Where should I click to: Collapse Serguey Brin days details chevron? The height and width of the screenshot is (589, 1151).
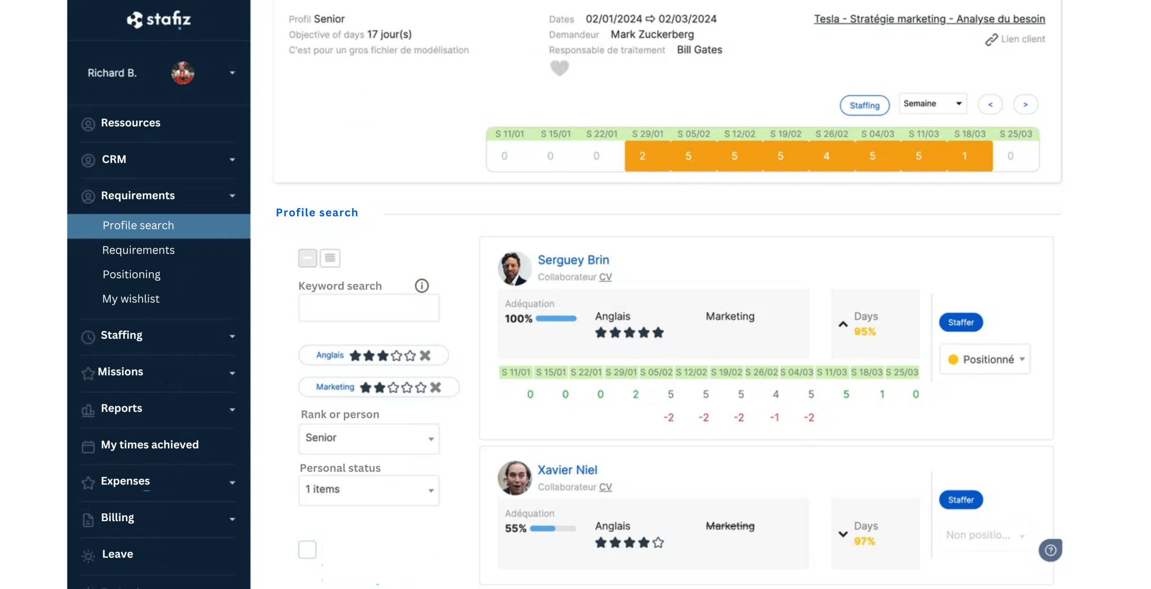click(x=843, y=324)
